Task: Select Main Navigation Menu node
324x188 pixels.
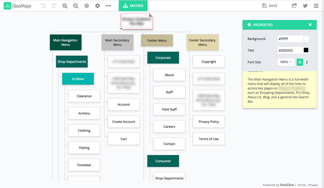Action: point(66,42)
